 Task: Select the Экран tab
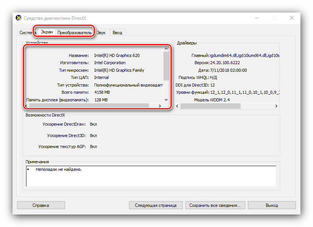pyautogui.click(x=47, y=32)
